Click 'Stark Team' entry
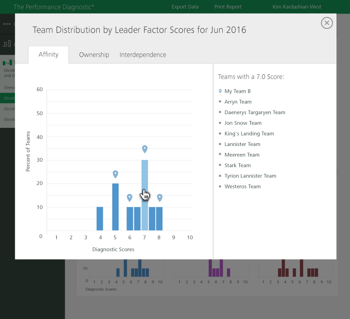This screenshot has width=350, height=319. tap(238, 166)
